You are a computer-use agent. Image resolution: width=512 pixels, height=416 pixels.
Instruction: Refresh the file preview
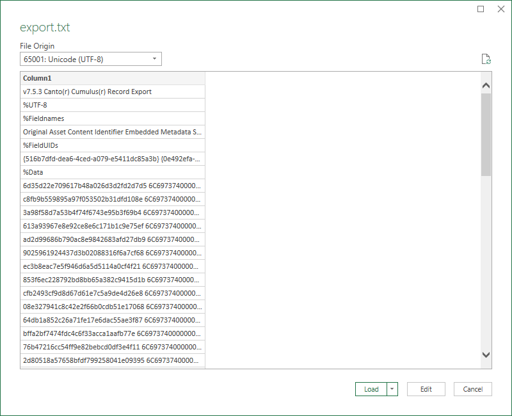[x=486, y=58]
